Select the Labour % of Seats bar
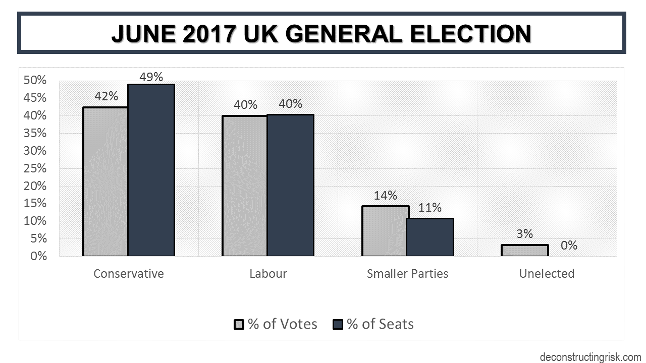The height and width of the screenshot is (363, 646). 290,185
